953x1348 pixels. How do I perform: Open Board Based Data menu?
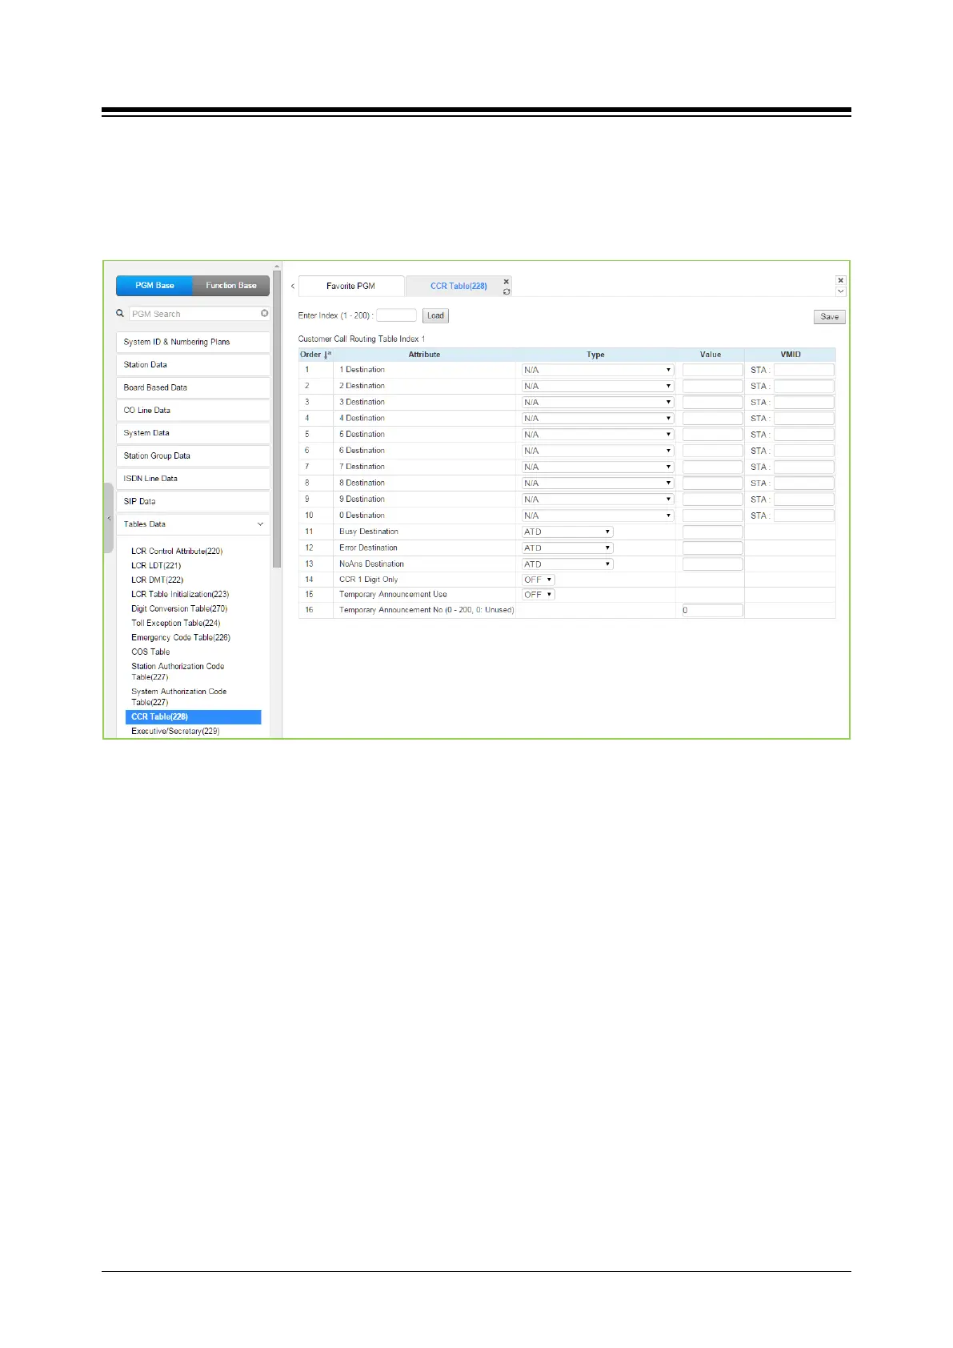193,387
